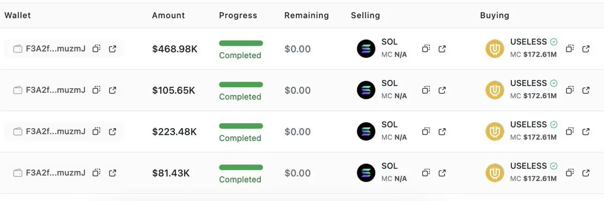Screen dimensions: 604x201
Task: Sort by Amount column header
Action: pyautogui.click(x=168, y=16)
